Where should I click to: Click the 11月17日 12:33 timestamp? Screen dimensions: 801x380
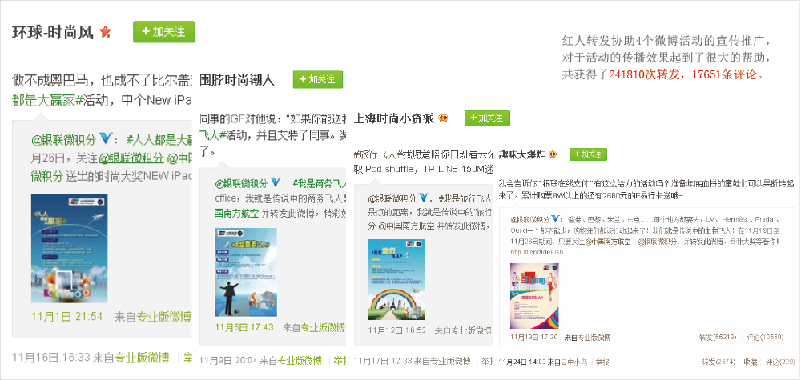tap(383, 361)
